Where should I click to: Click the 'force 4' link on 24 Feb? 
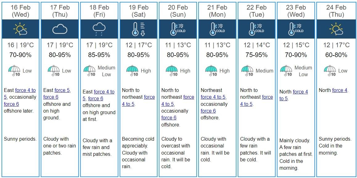tap(340, 90)
